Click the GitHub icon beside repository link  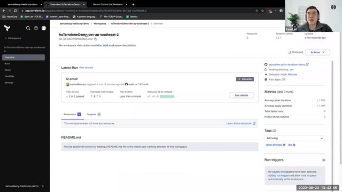(x=266, y=65)
